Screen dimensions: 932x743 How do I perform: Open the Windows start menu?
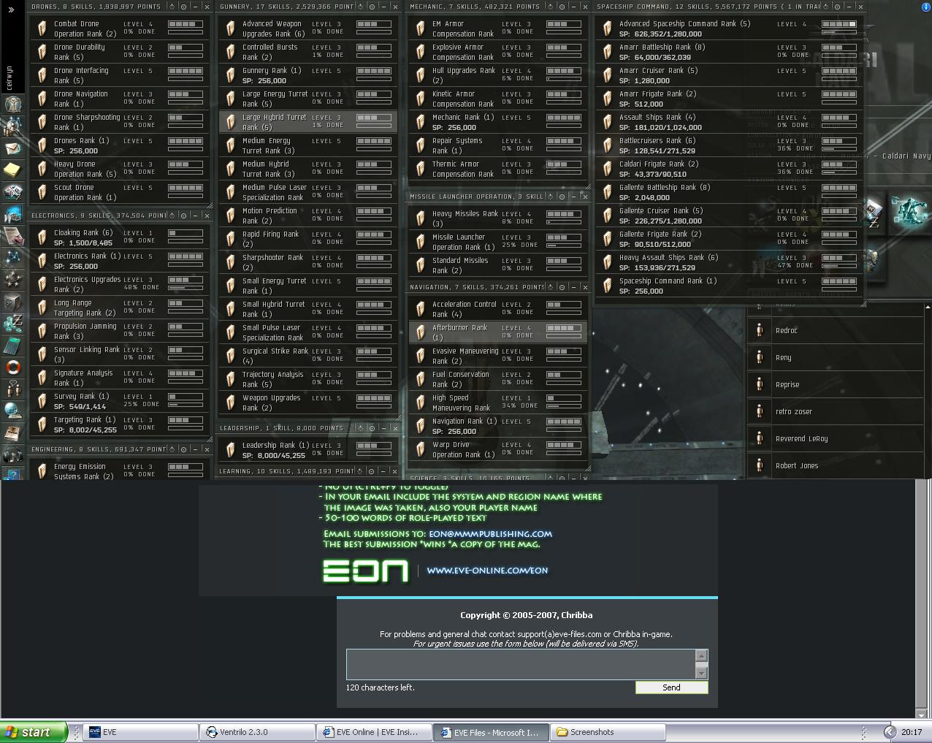[34, 732]
